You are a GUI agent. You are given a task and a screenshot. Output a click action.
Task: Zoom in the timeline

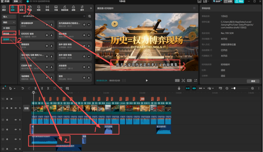click(253, 88)
